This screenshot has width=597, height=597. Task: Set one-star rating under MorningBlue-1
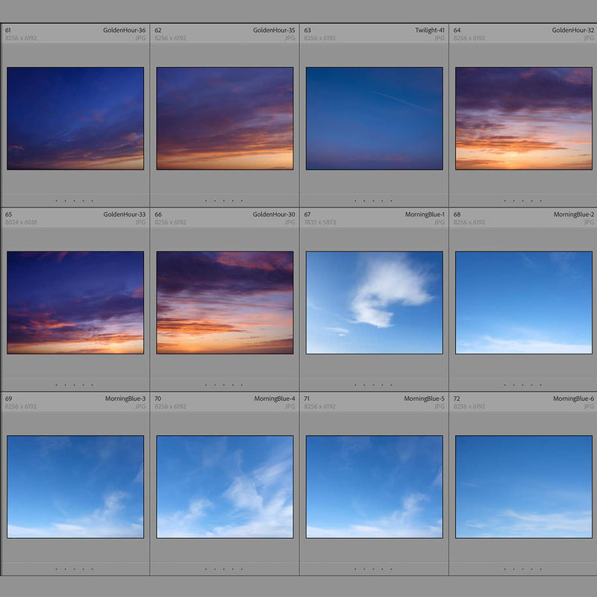click(x=355, y=385)
